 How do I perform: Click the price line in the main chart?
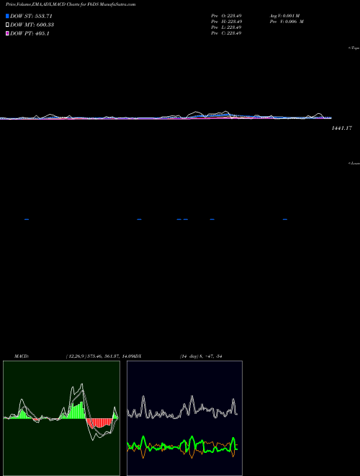166,117
